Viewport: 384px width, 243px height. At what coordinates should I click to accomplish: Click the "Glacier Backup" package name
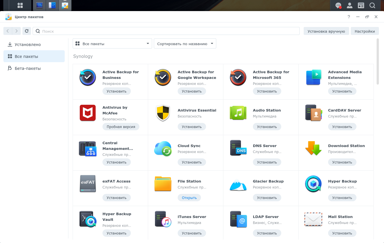coord(268,181)
